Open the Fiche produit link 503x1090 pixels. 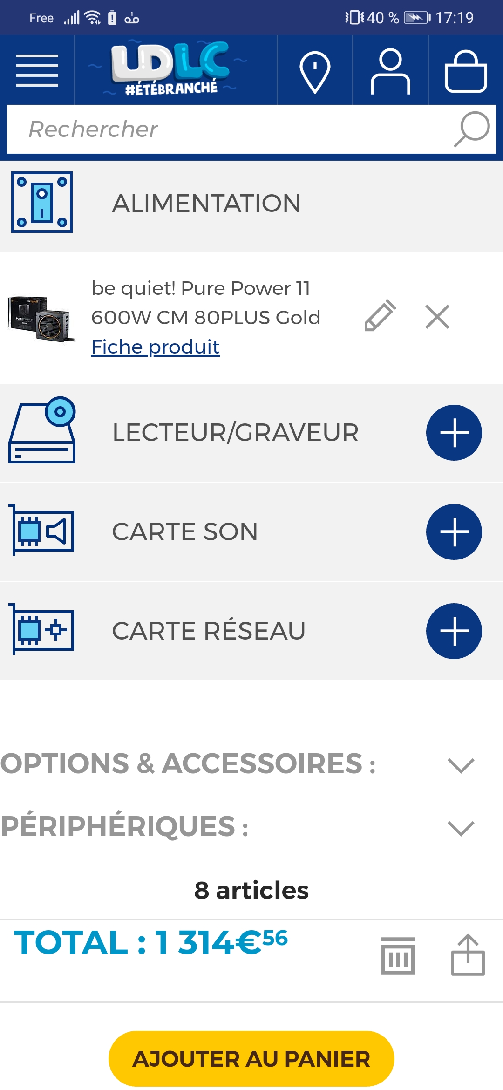(x=155, y=347)
